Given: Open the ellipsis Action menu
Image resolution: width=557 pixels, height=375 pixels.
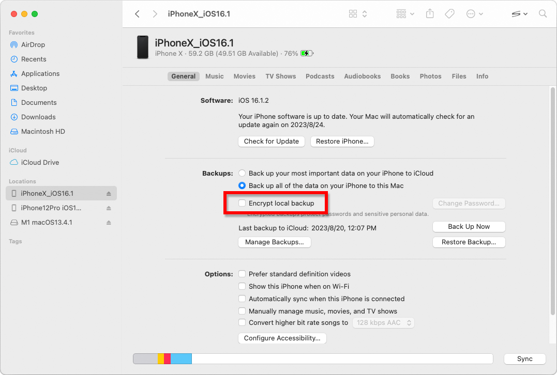Looking at the screenshot, I should click(x=474, y=14).
